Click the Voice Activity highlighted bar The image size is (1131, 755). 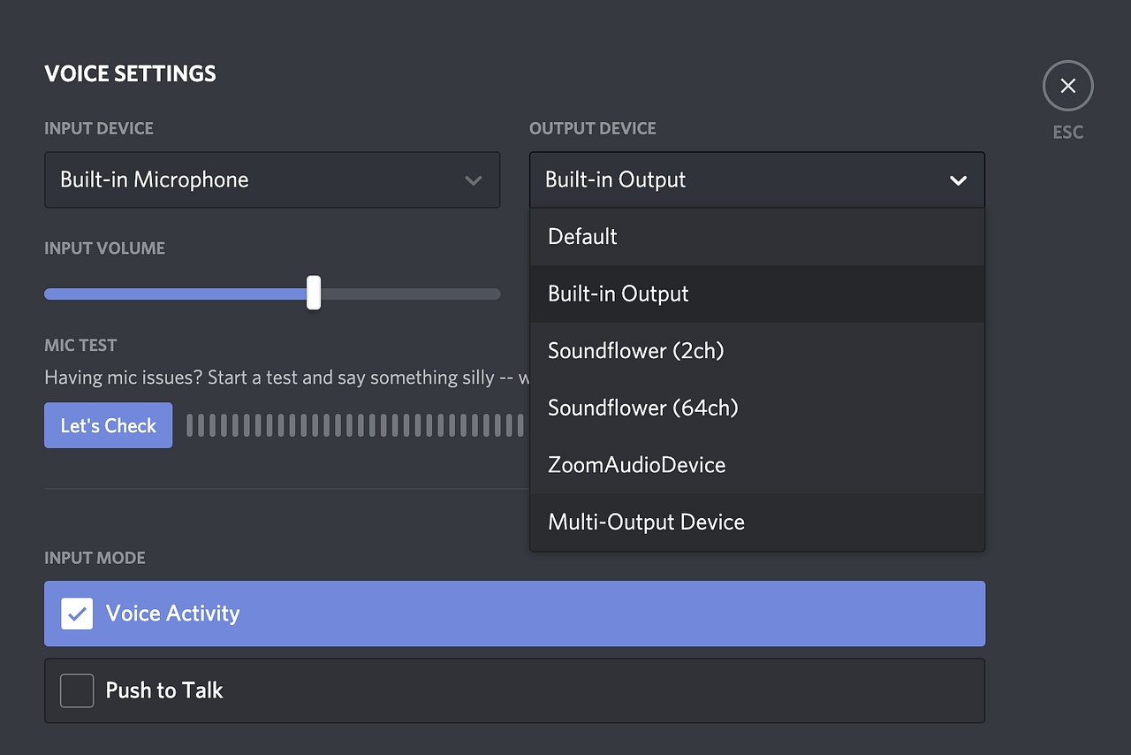514,613
